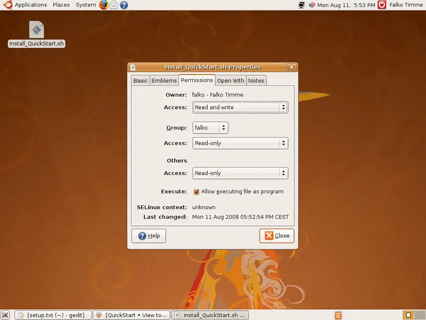Image resolution: width=426 pixels, height=320 pixels.
Task: Click the network monitor tray icon
Action: 301,5
